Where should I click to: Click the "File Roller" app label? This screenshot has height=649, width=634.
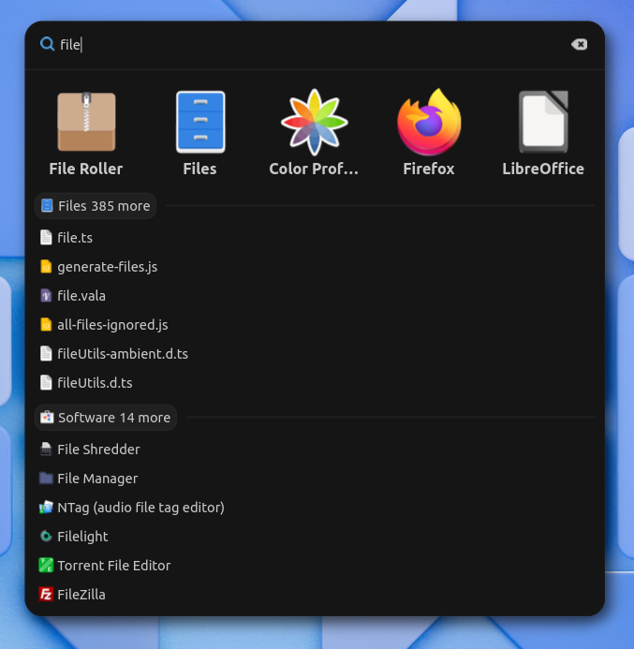(86, 169)
